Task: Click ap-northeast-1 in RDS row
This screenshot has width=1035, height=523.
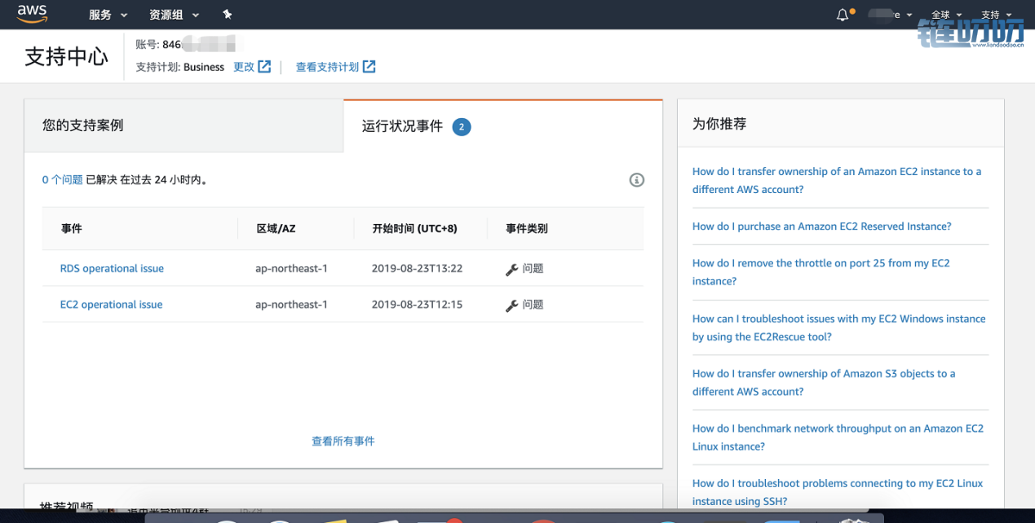Action: 291,268
